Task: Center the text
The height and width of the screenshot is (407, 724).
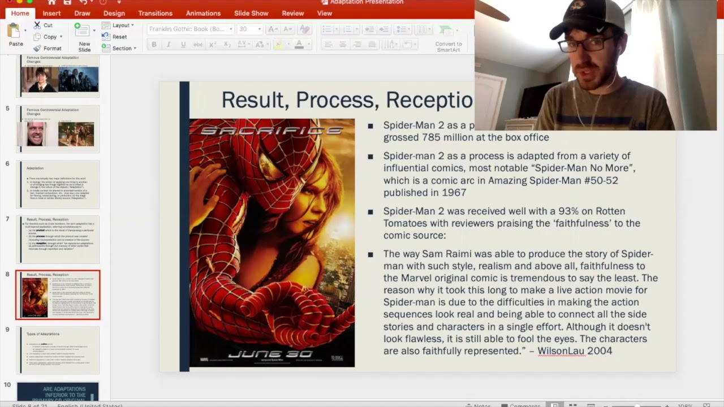Action: pyautogui.click(x=343, y=44)
